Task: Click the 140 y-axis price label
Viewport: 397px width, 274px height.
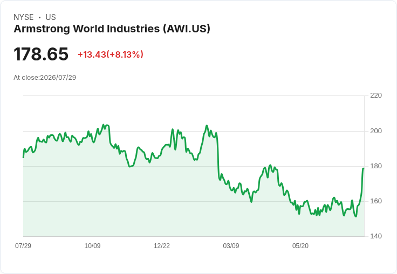Action: click(376, 236)
